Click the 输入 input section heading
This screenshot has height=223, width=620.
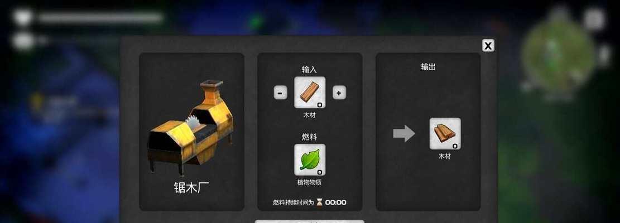point(309,70)
